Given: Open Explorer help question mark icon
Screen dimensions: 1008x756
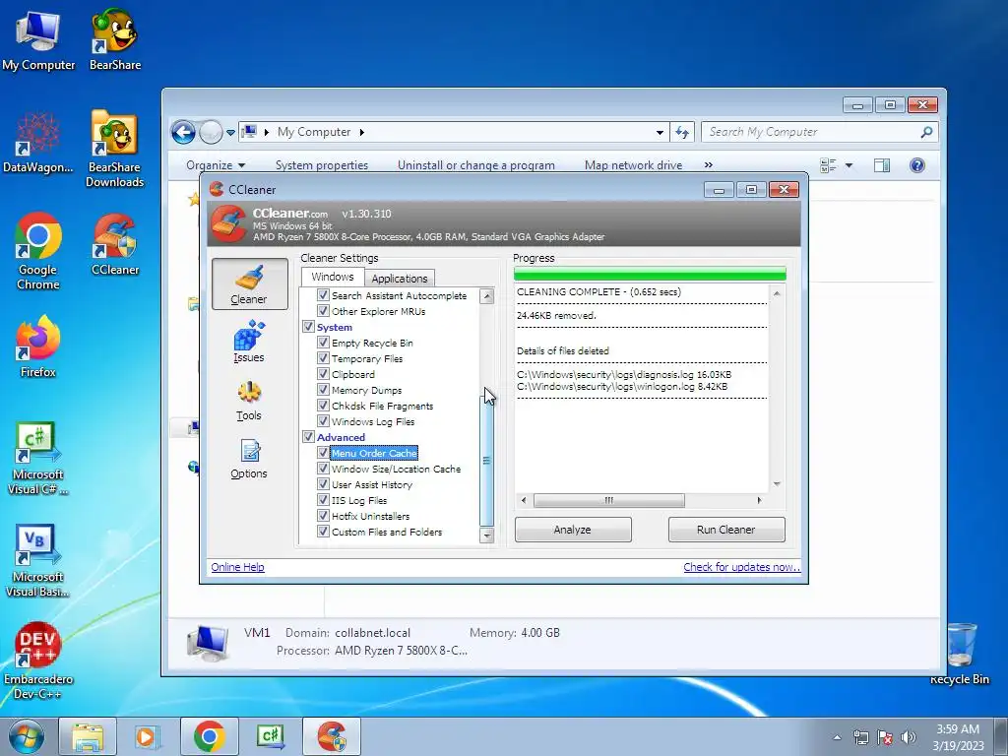Looking at the screenshot, I should 917,165.
